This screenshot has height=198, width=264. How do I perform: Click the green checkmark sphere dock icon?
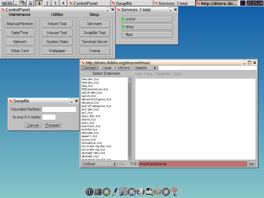pyautogui.click(x=106, y=192)
